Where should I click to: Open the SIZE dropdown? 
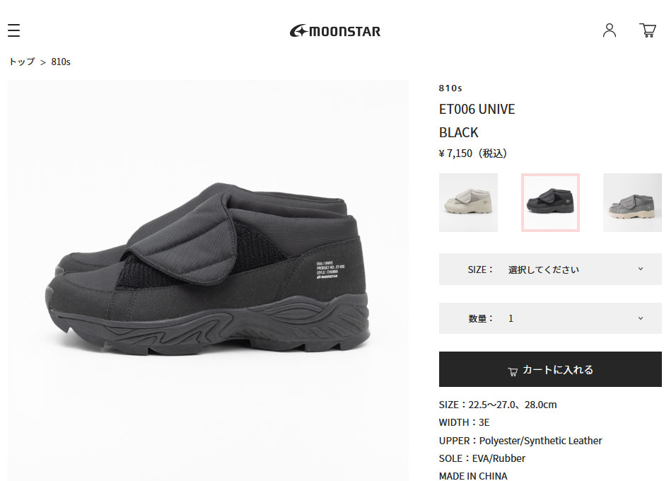pos(550,270)
